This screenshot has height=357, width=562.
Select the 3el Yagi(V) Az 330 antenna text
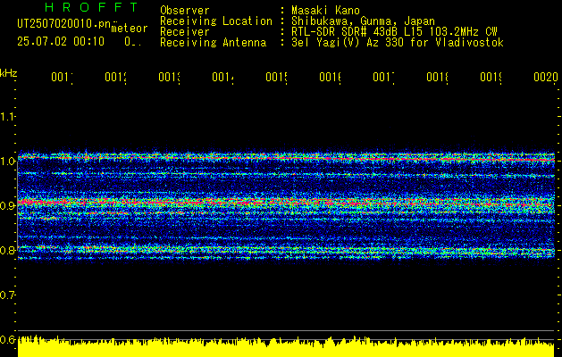point(398,43)
